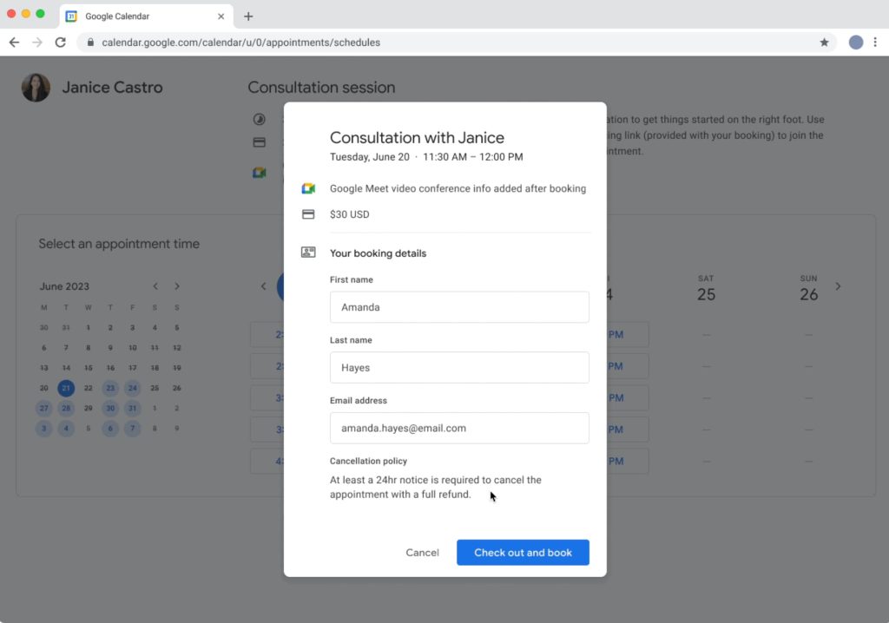Open a new browser tab with the plus button
The width and height of the screenshot is (889, 623).
[249, 15]
